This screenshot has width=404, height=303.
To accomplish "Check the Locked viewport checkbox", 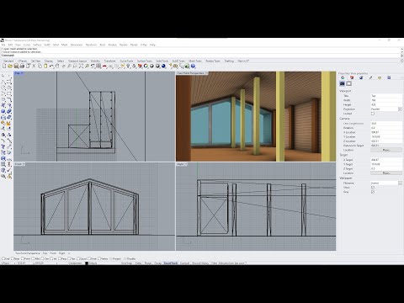I will coord(373,114).
